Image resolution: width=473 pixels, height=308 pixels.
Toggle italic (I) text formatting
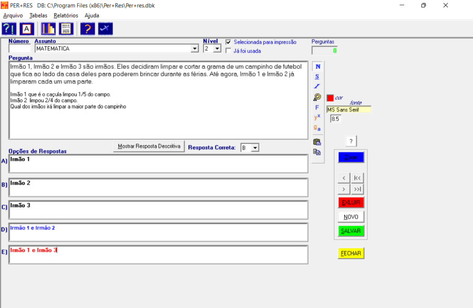[x=317, y=87]
